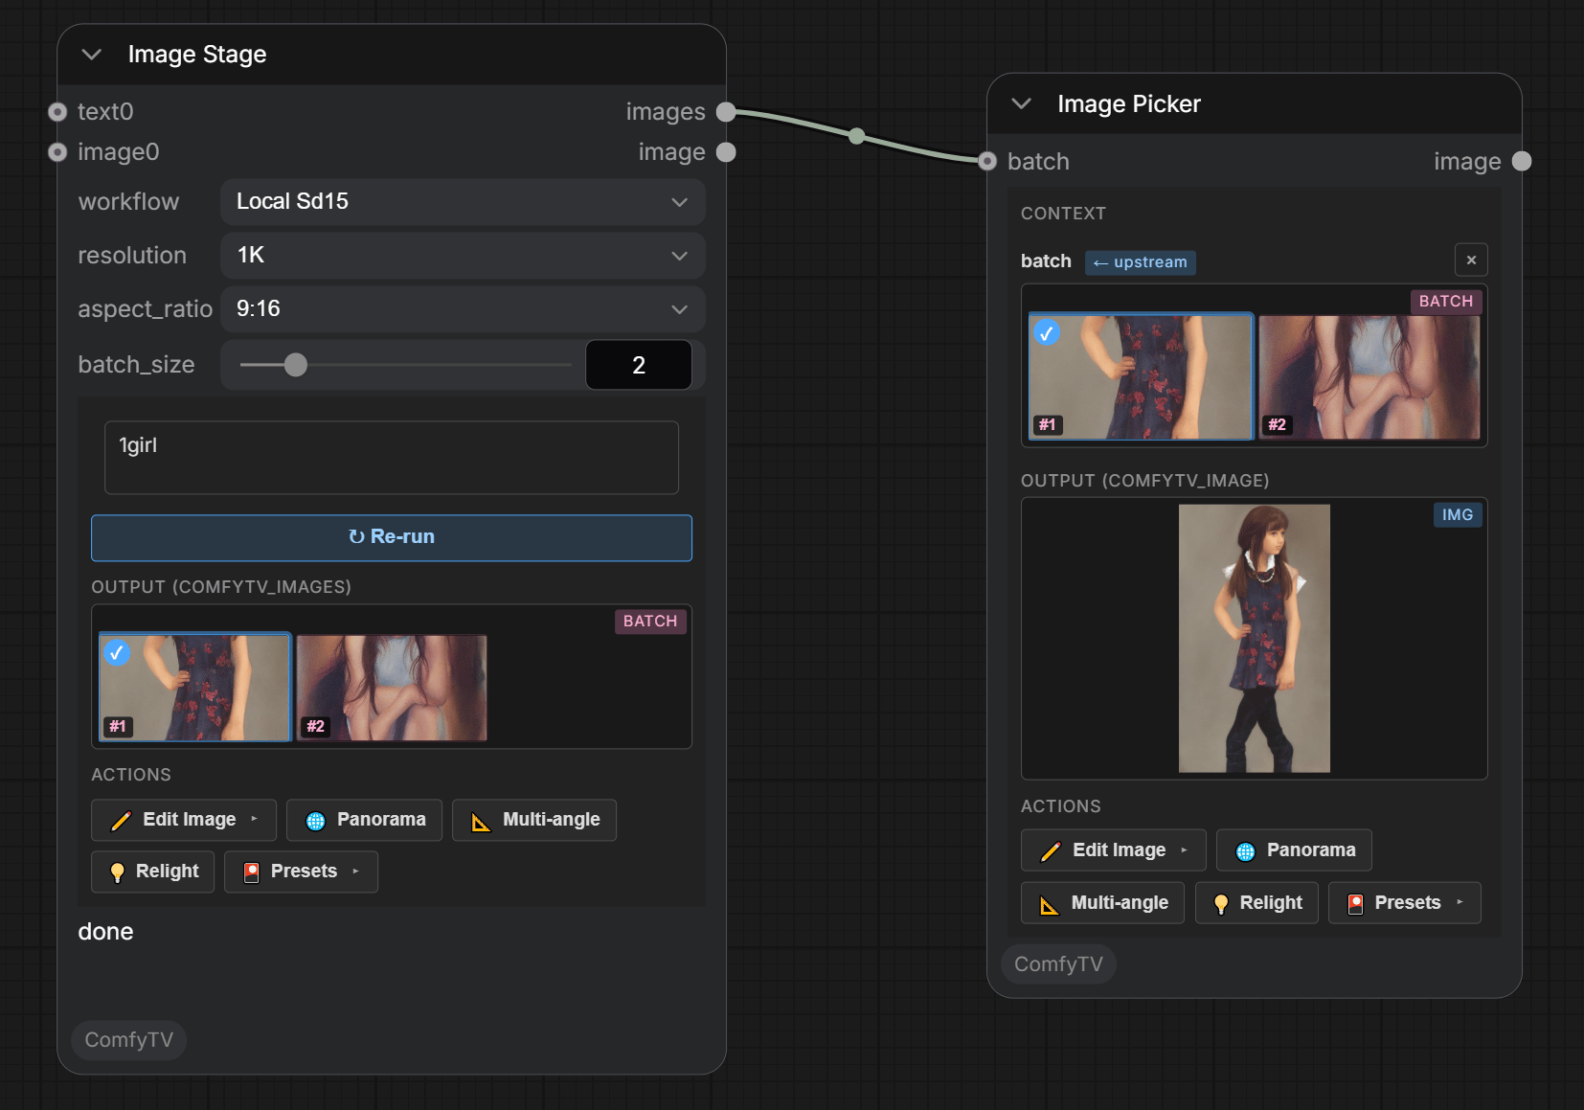Click Panorama action in Image Picker

point(1294,850)
